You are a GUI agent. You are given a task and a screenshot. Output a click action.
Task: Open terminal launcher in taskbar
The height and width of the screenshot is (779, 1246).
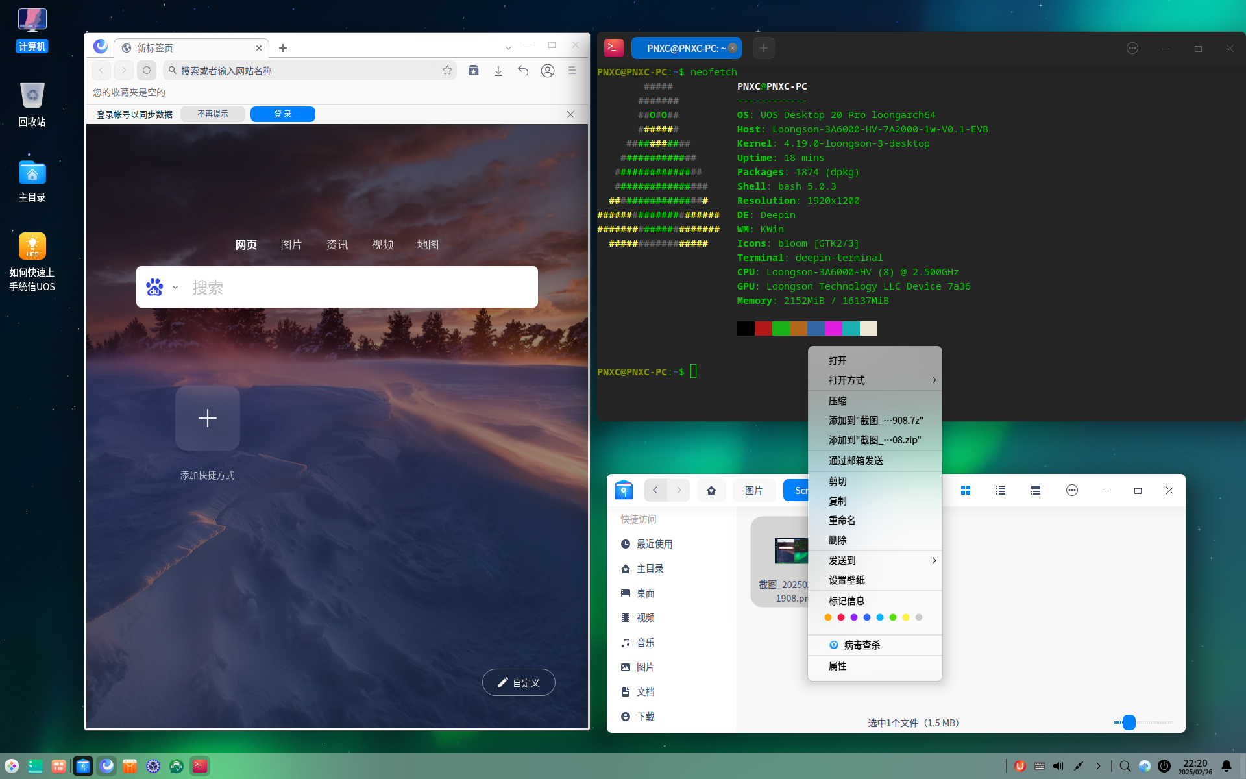point(200,766)
